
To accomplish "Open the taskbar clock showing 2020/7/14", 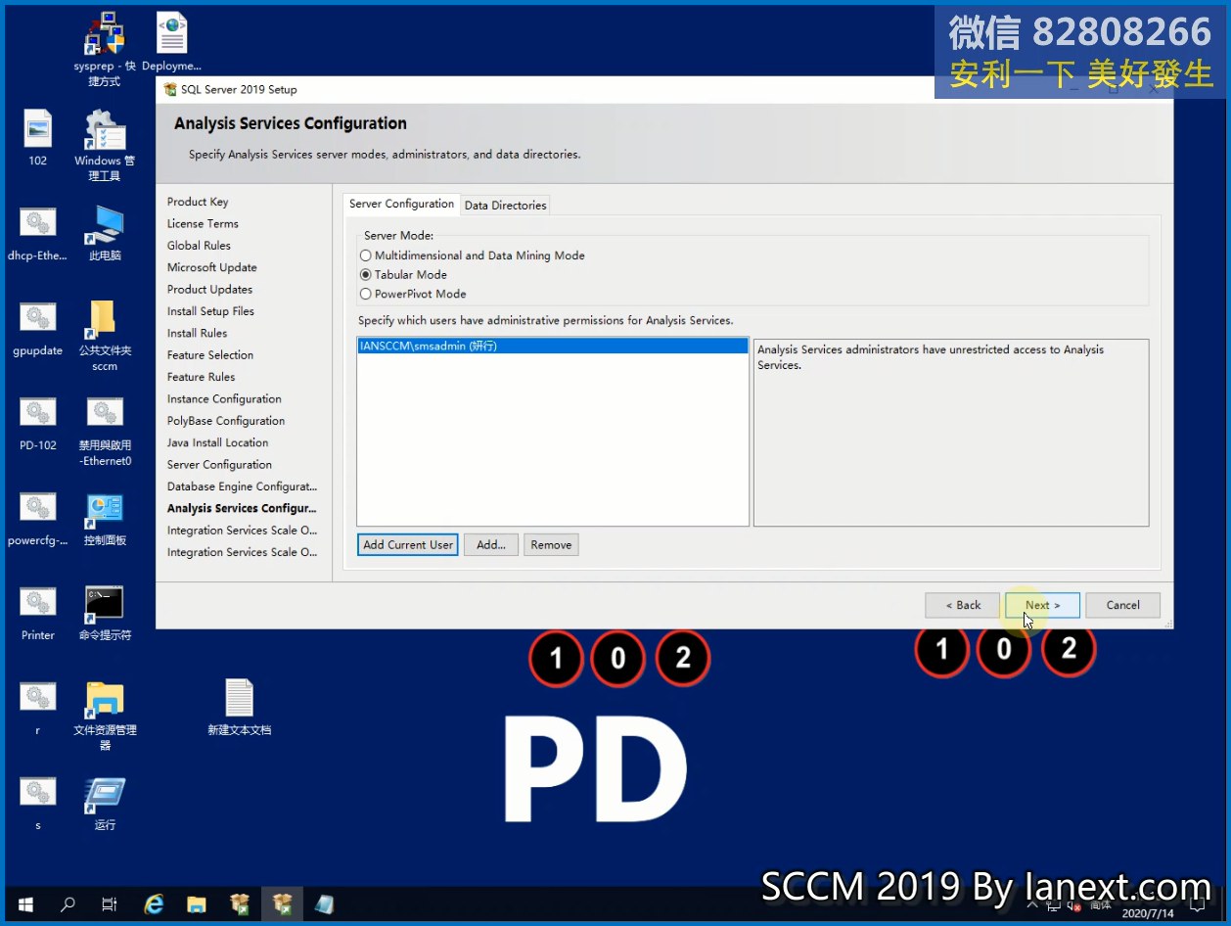I will (1148, 913).
